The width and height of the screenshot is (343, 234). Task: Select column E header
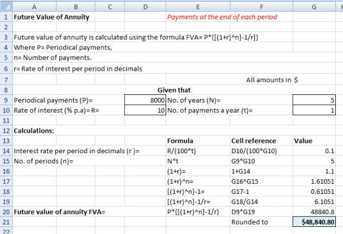tap(198, 6)
